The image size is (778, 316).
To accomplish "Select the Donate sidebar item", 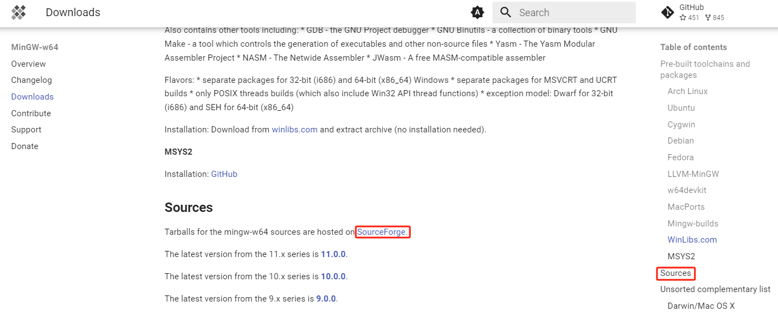I will coord(25,146).
